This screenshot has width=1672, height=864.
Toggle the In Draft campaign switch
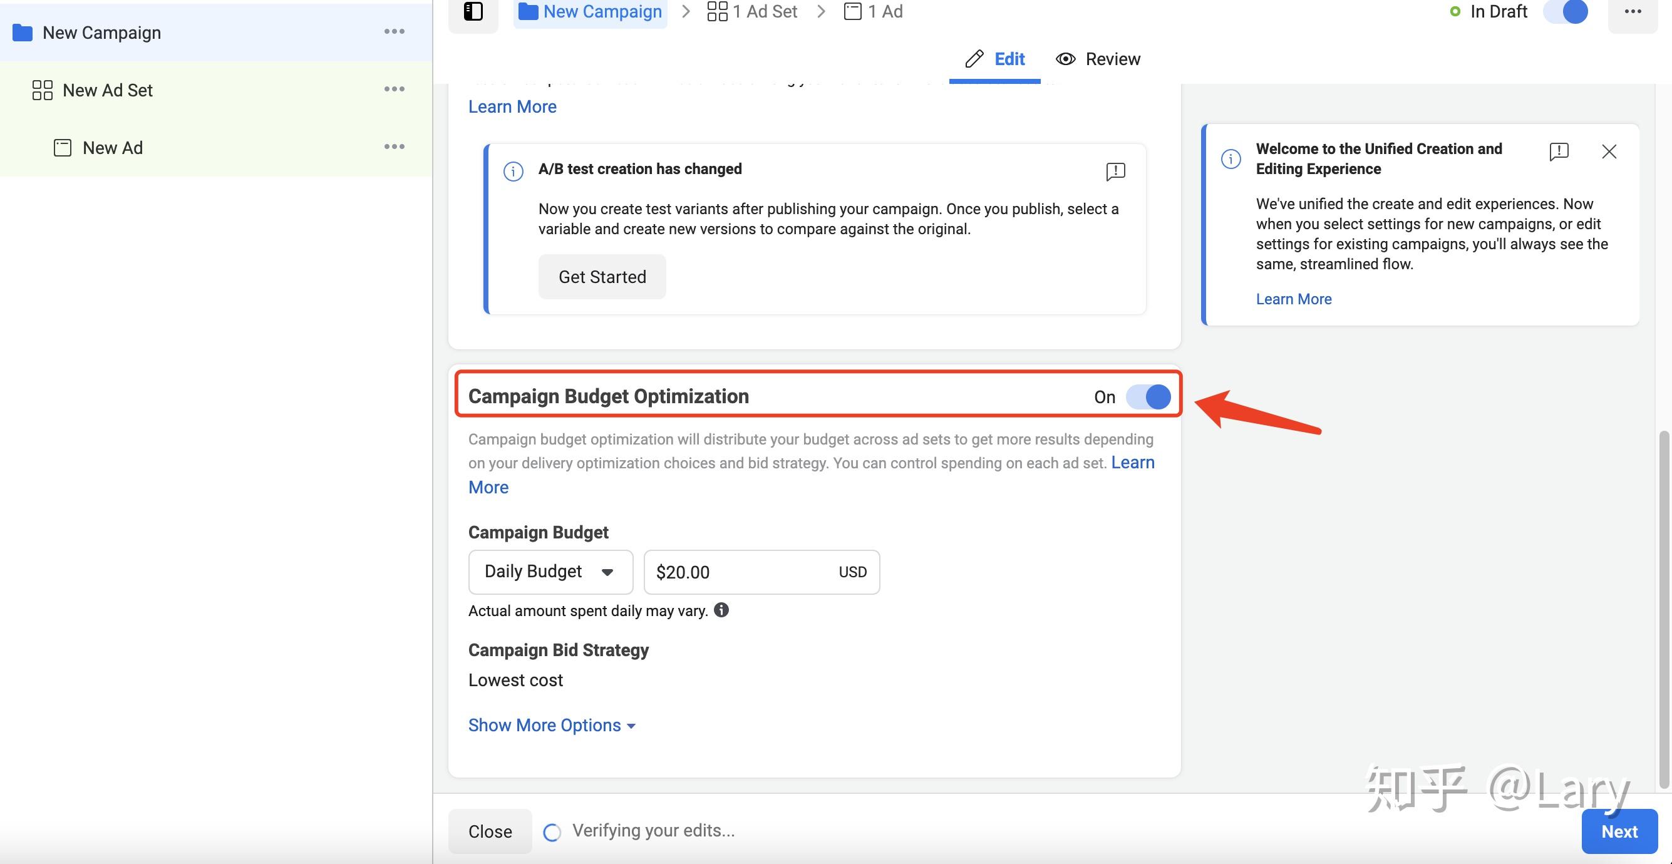click(x=1565, y=12)
